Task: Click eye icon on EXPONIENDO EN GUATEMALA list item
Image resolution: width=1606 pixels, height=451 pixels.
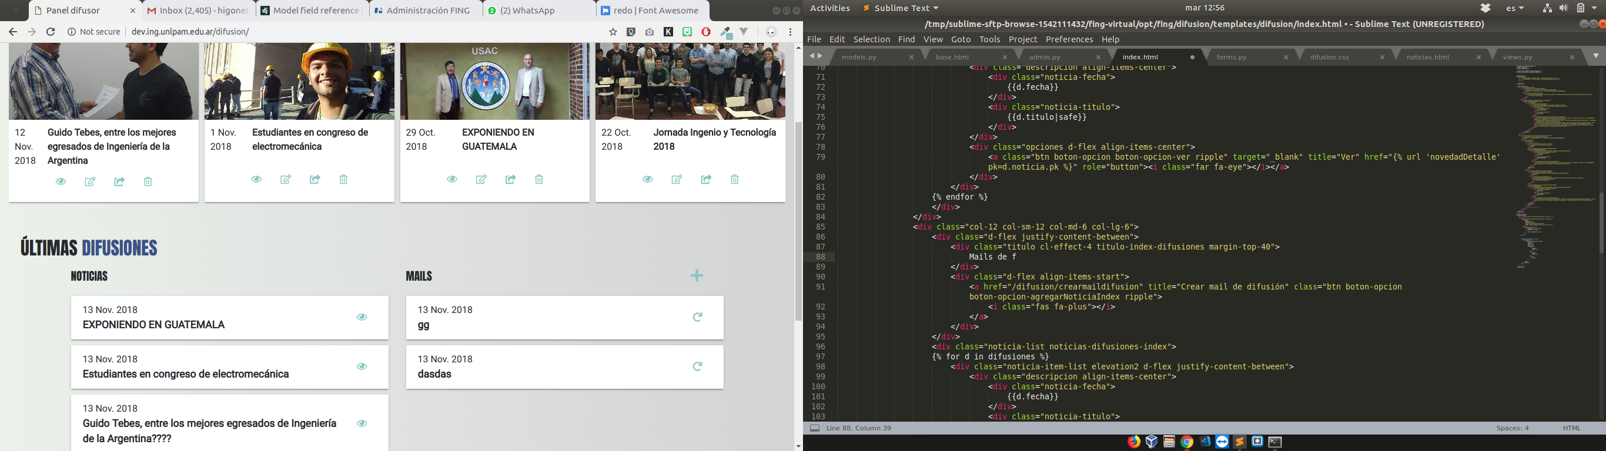Action: 362,317
